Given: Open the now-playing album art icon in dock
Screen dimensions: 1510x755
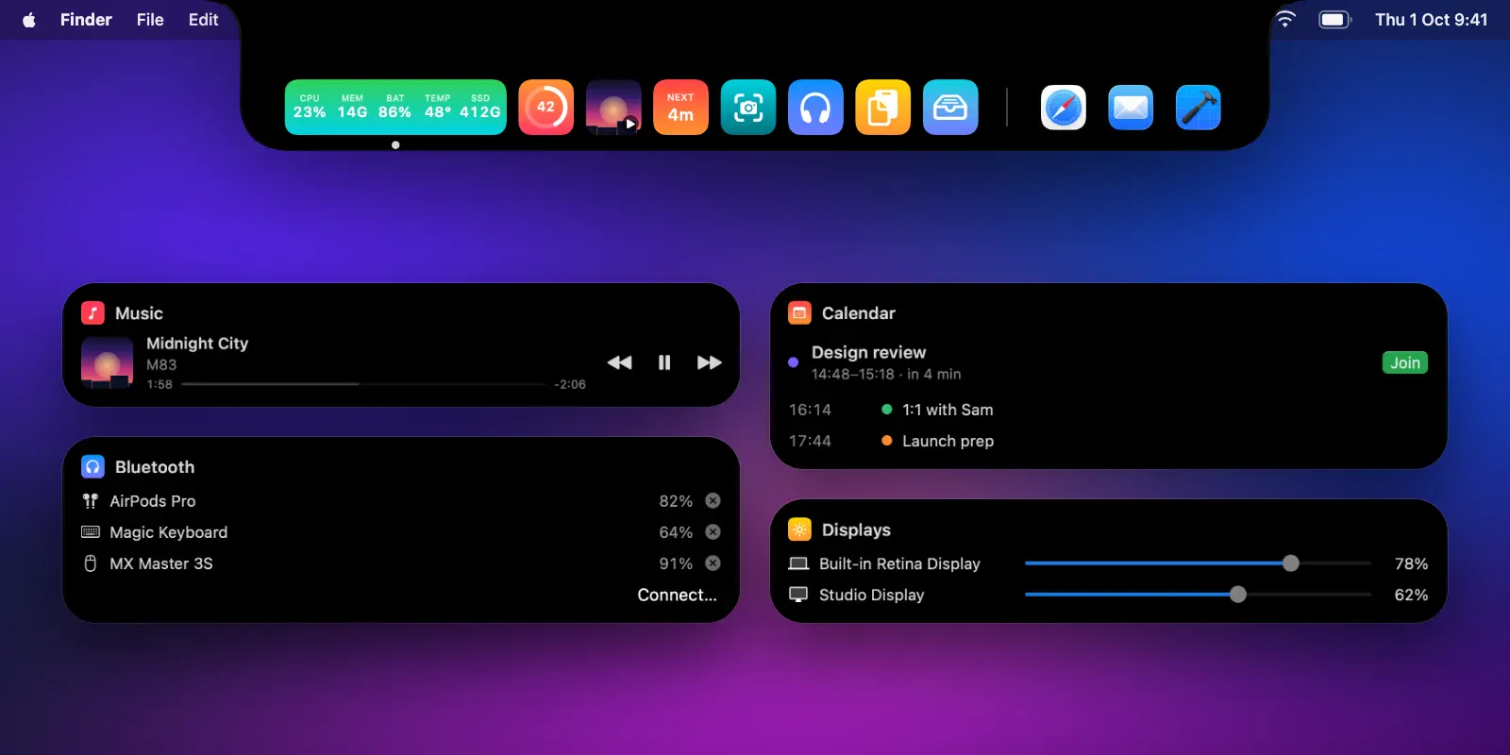Looking at the screenshot, I should click(613, 107).
